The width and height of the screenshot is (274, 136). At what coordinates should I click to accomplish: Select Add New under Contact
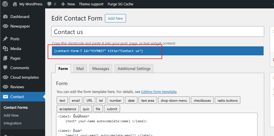click(11, 115)
